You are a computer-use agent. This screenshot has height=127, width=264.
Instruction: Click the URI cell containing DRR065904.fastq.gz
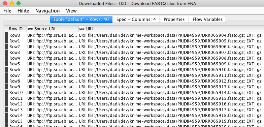point(171,35)
